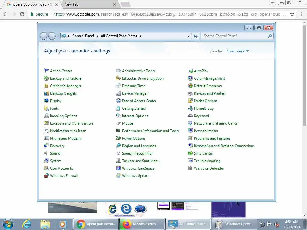Open RemoteApp and Desktop Connections link
307x230 pixels.
click(x=224, y=146)
